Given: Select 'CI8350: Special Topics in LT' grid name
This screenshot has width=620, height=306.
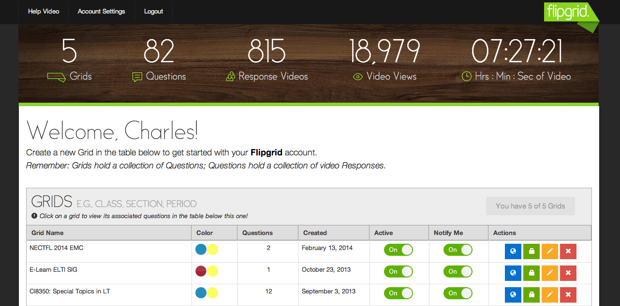Looking at the screenshot, I should coord(70,292).
